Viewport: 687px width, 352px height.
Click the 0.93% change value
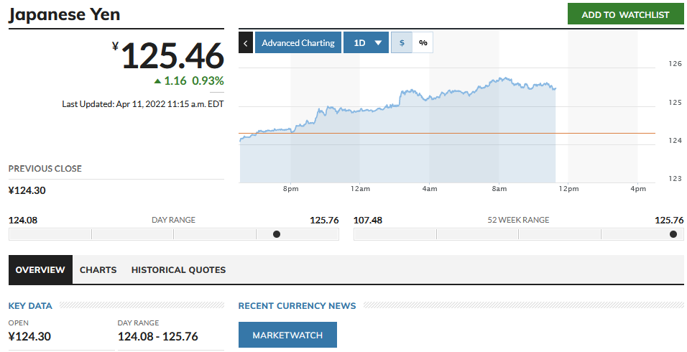tap(208, 80)
